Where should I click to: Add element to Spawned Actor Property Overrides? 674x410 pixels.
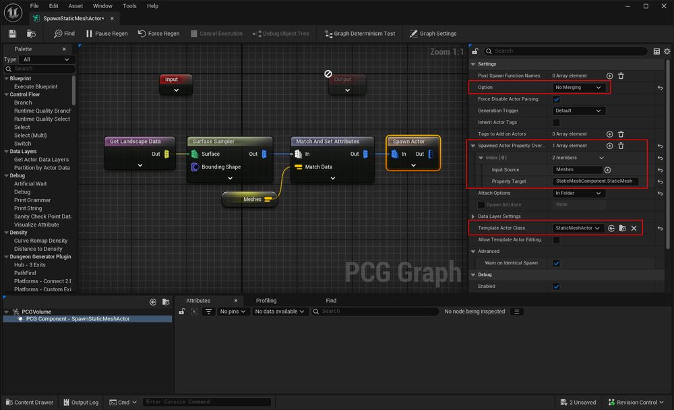tap(609, 146)
